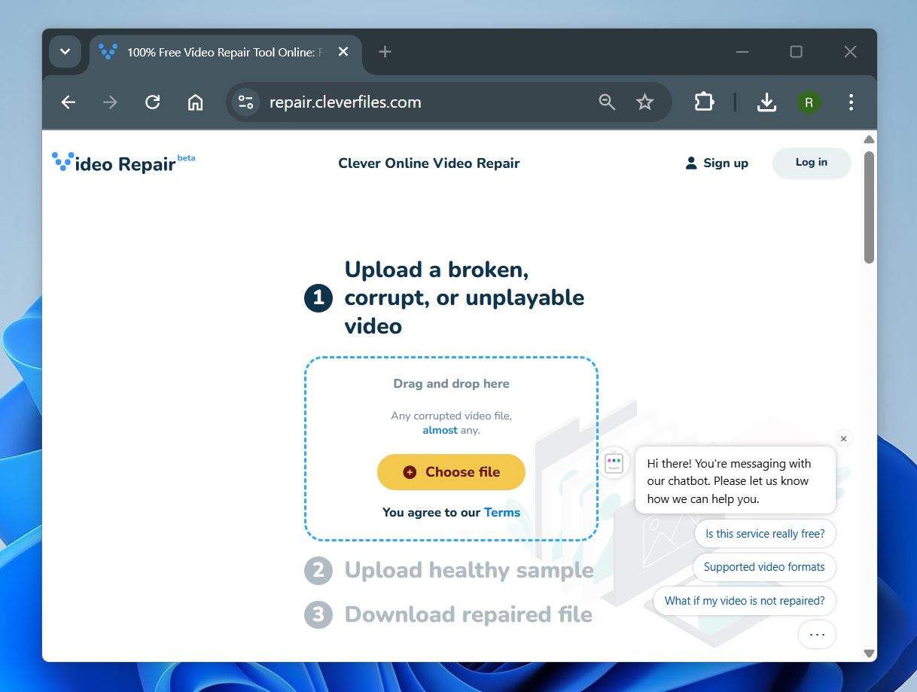Click the R profile avatar
The width and height of the screenshot is (917, 692).
808,102
